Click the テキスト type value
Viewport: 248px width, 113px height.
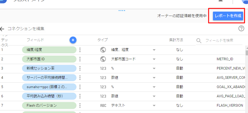tap(118, 105)
